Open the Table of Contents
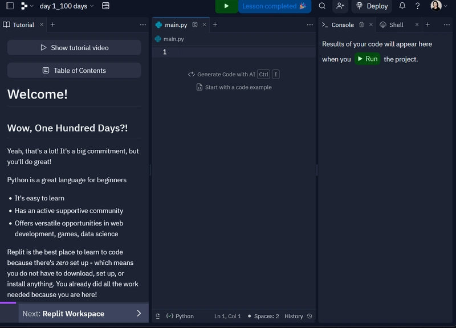The image size is (456, 328). point(74,70)
